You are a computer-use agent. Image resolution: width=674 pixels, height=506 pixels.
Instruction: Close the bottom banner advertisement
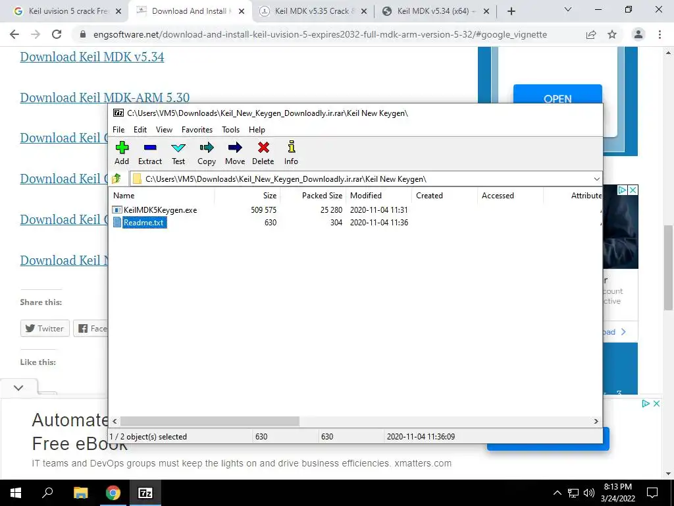(x=656, y=404)
